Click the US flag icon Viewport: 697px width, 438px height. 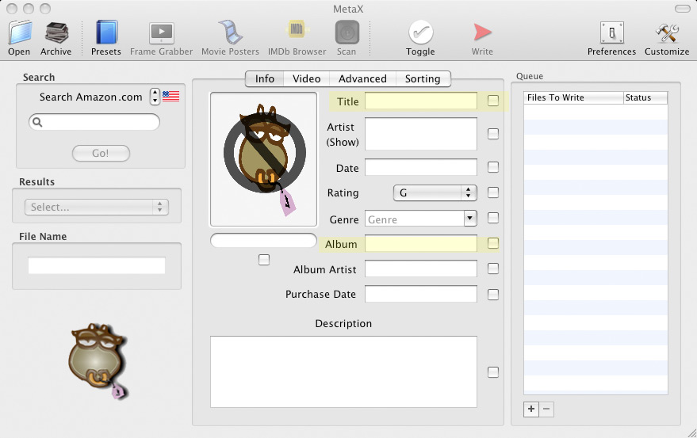click(x=170, y=96)
